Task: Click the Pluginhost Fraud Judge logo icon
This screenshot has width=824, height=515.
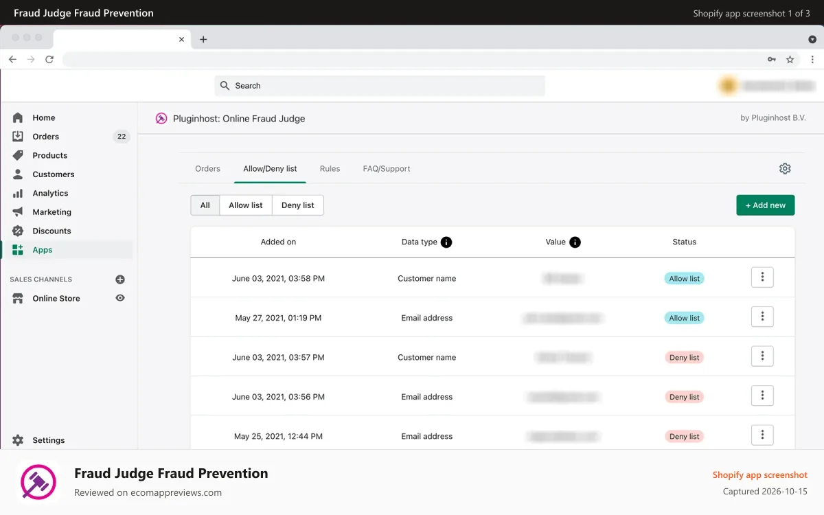Action: 161,118
